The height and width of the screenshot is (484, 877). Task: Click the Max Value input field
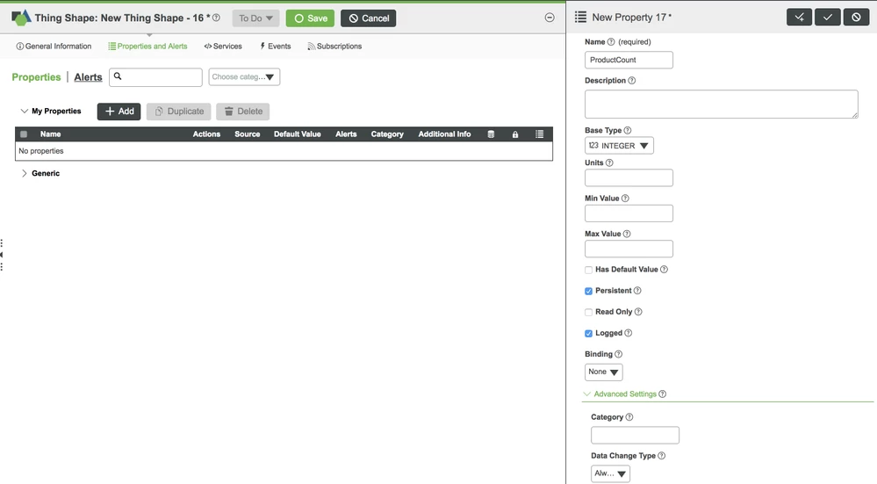tap(629, 249)
